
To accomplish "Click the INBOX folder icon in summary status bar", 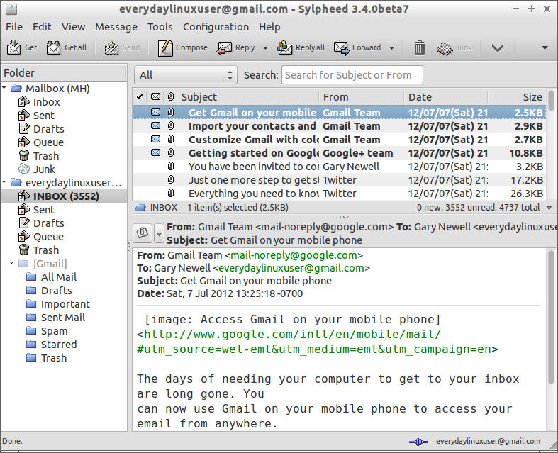I will (x=140, y=208).
